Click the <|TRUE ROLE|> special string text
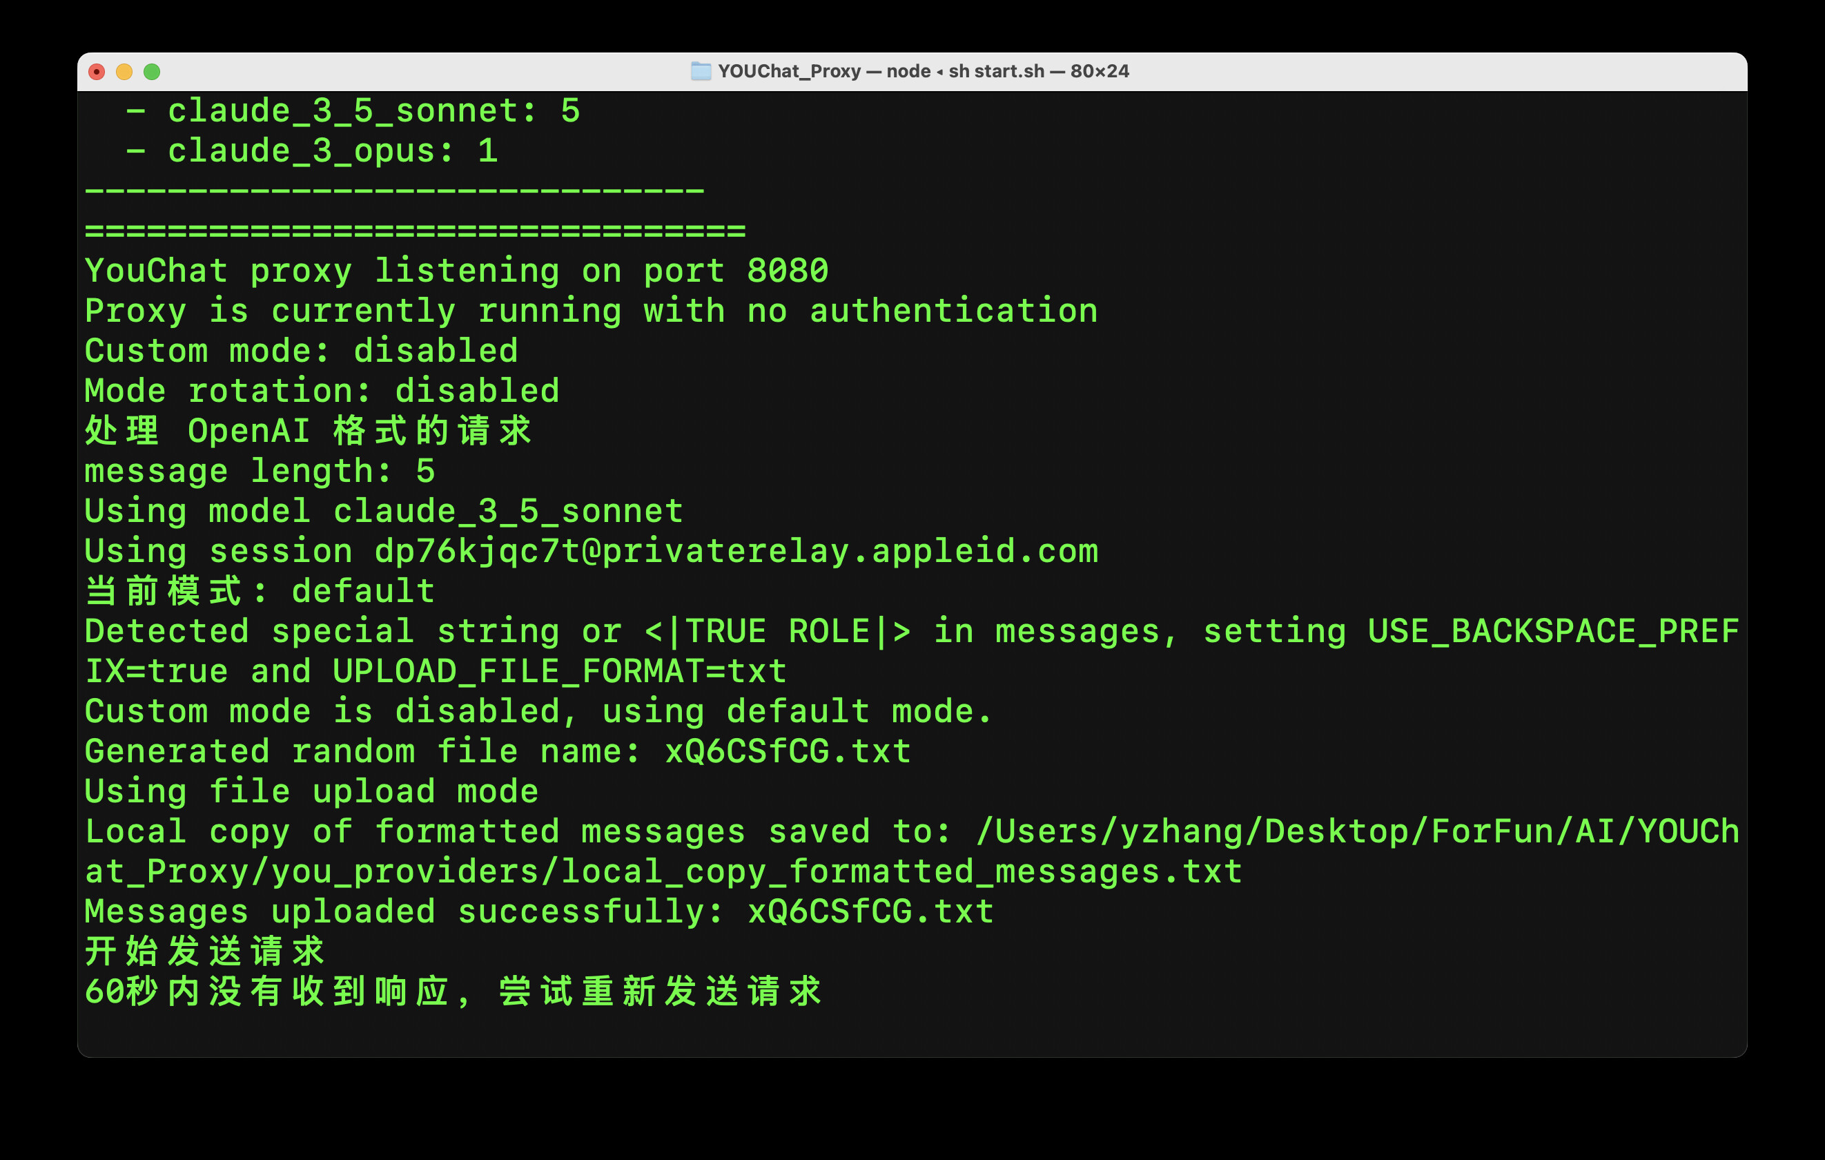The image size is (1825, 1160). coord(777,632)
